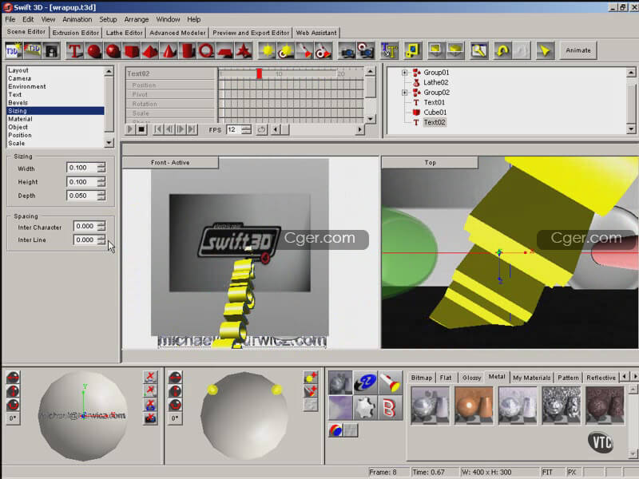Adjust the Height stepper arrows
639x479 pixels.
point(101,182)
